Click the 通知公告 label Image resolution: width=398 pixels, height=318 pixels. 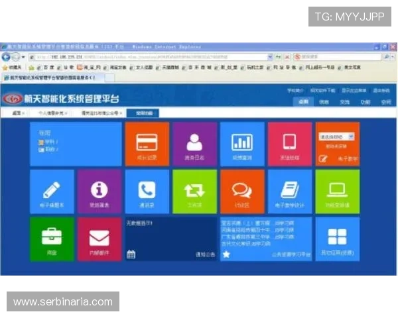click(206, 254)
